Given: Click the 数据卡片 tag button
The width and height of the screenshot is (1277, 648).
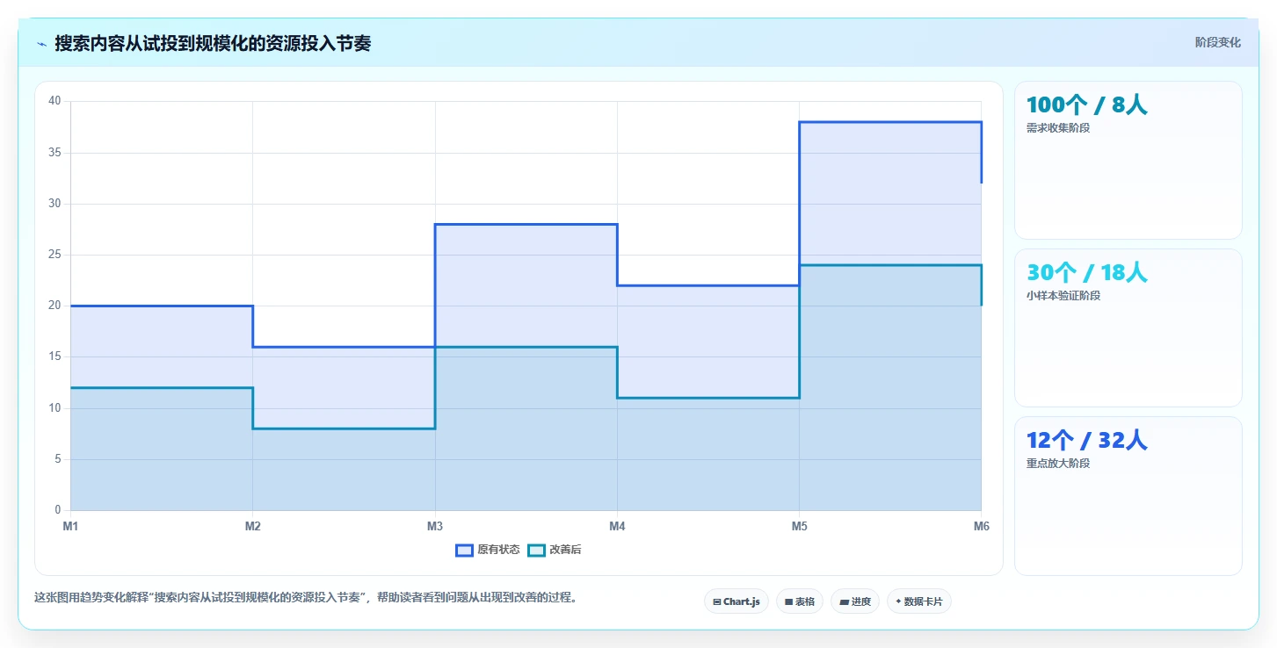Looking at the screenshot, I should tap(919, 601).
